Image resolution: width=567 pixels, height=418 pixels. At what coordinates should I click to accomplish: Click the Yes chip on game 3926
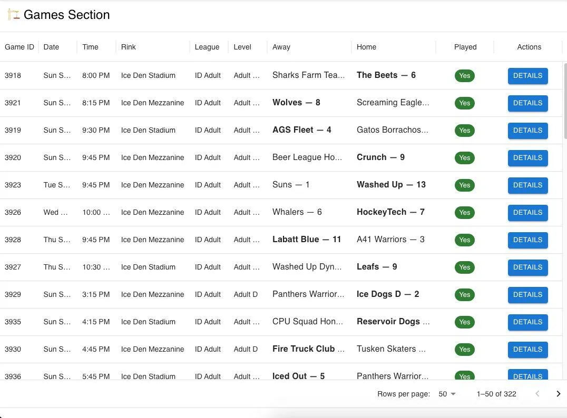pyautogui.click(x=464, y=213)
